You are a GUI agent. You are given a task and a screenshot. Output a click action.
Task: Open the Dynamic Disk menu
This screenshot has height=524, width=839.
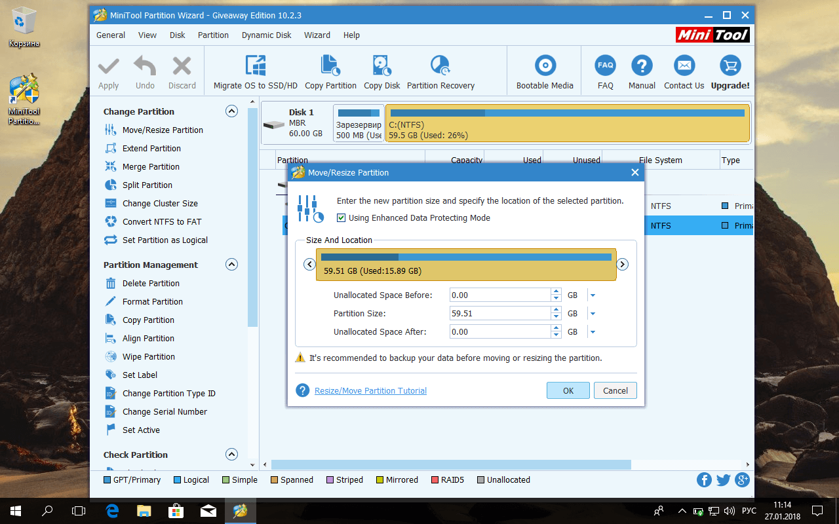267,35
